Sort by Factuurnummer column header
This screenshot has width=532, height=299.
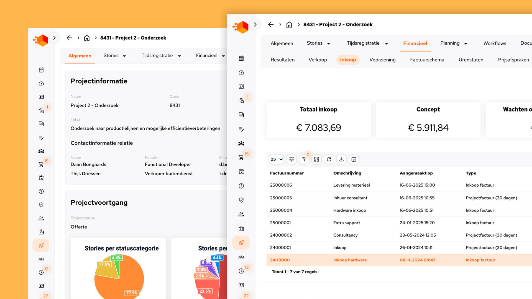[x=287, y=173]
